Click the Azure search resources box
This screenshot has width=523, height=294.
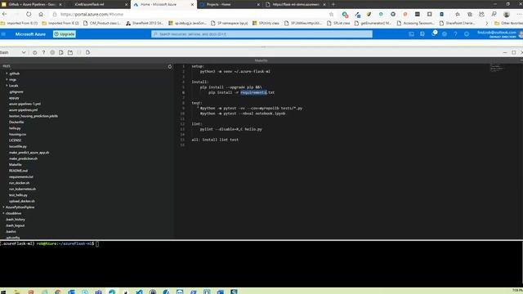pyautogui.click(x=261, y=34)
